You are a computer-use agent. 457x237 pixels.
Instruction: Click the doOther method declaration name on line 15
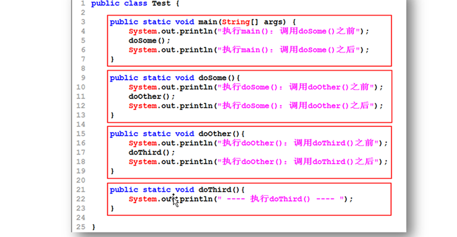[216, 133]
